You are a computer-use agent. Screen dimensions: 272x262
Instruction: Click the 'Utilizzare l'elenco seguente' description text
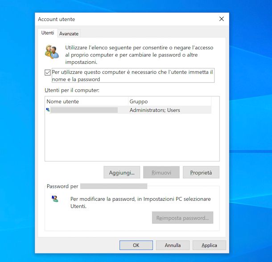click(139, 55)
